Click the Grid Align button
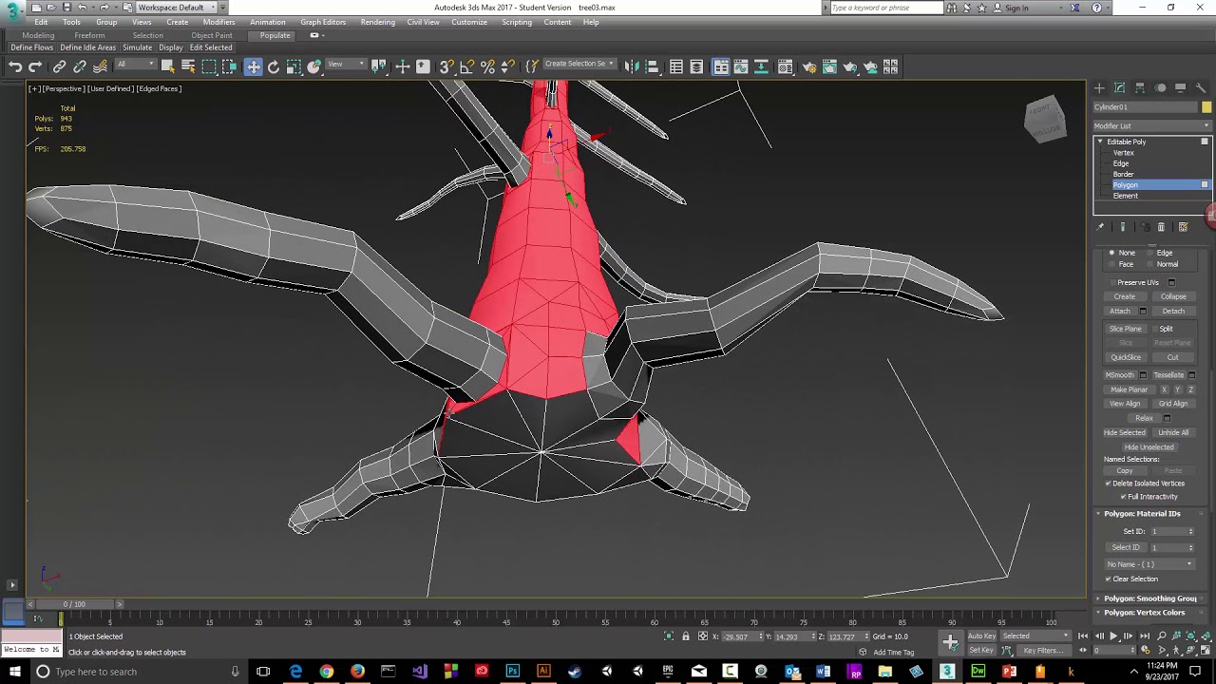 point(1173,403)
